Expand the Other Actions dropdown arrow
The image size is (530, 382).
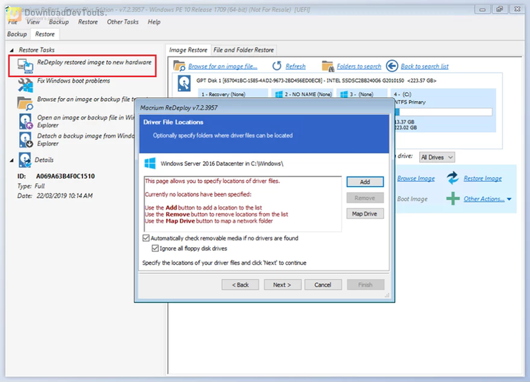coord(509,199)
